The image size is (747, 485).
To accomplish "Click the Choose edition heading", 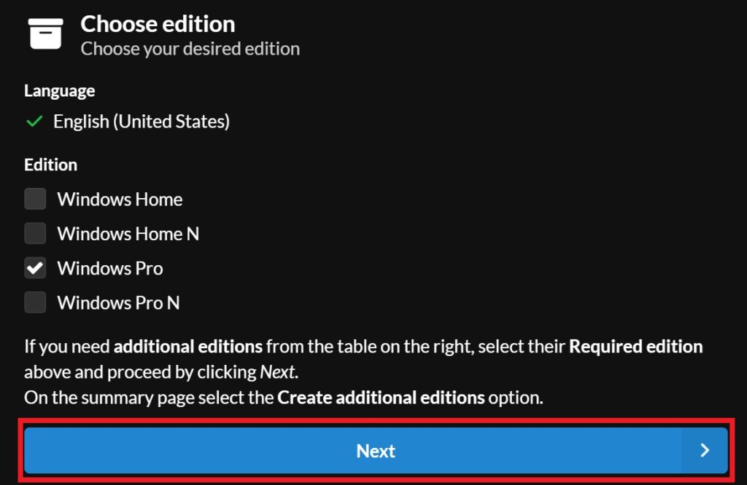I will tap(158, 24).
